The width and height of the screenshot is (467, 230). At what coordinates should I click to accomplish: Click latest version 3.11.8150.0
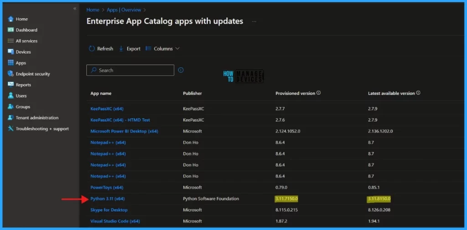[379, 199]
